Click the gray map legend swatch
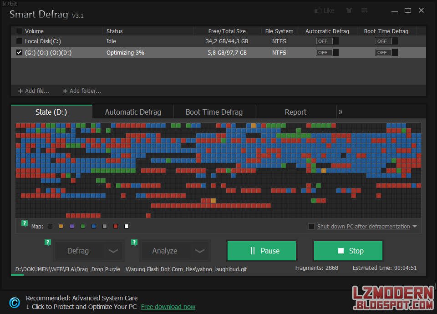Screen dimensions: 437x314 click(105, 226)
